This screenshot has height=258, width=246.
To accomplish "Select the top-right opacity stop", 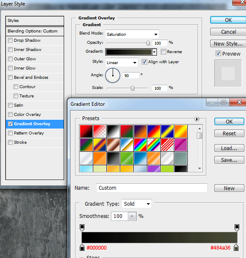I will (237, 228).
